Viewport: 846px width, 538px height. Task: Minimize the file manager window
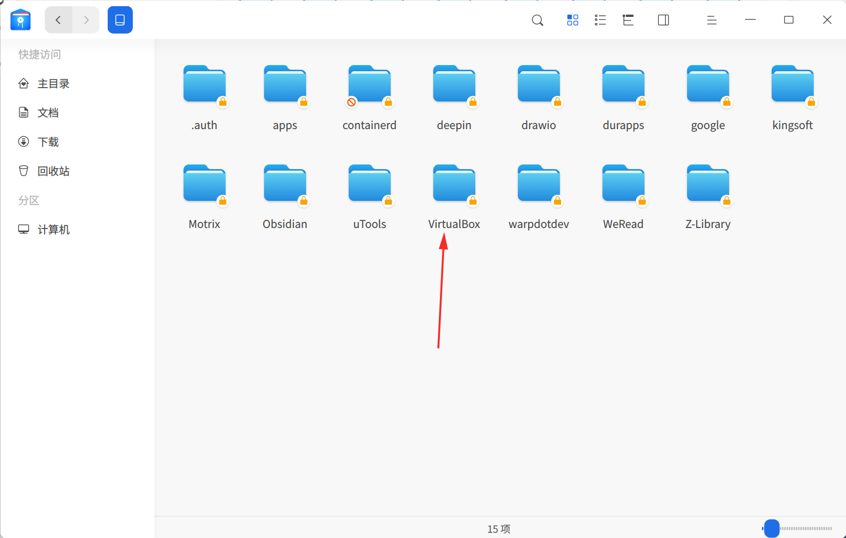[x=751, y=20]
